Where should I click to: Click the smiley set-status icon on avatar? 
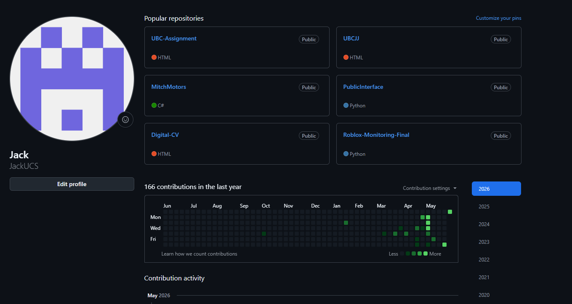coord(125,120)
